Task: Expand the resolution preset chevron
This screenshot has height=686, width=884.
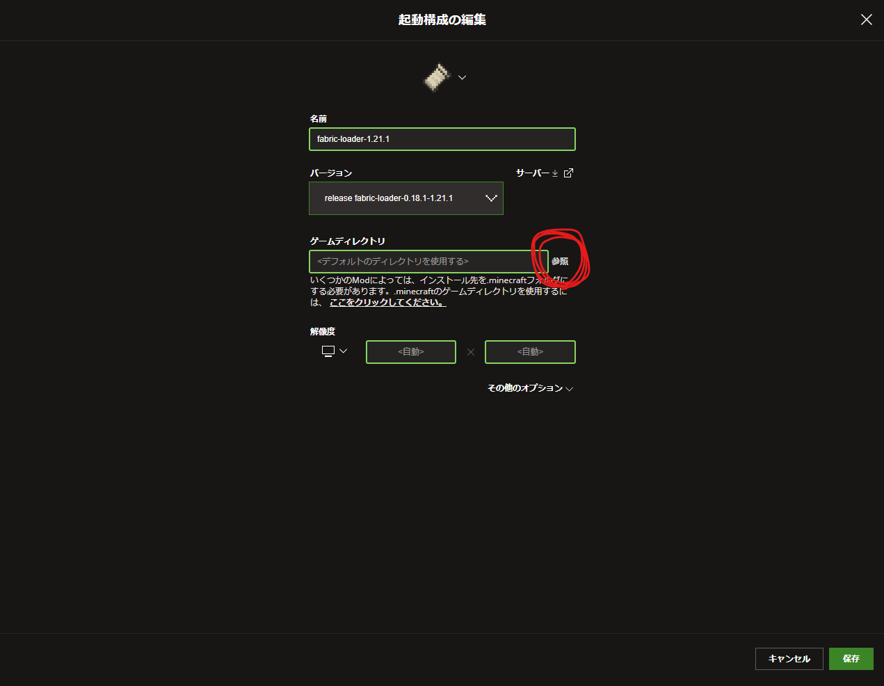Action: pyautogui.click(x=343, y=351)
